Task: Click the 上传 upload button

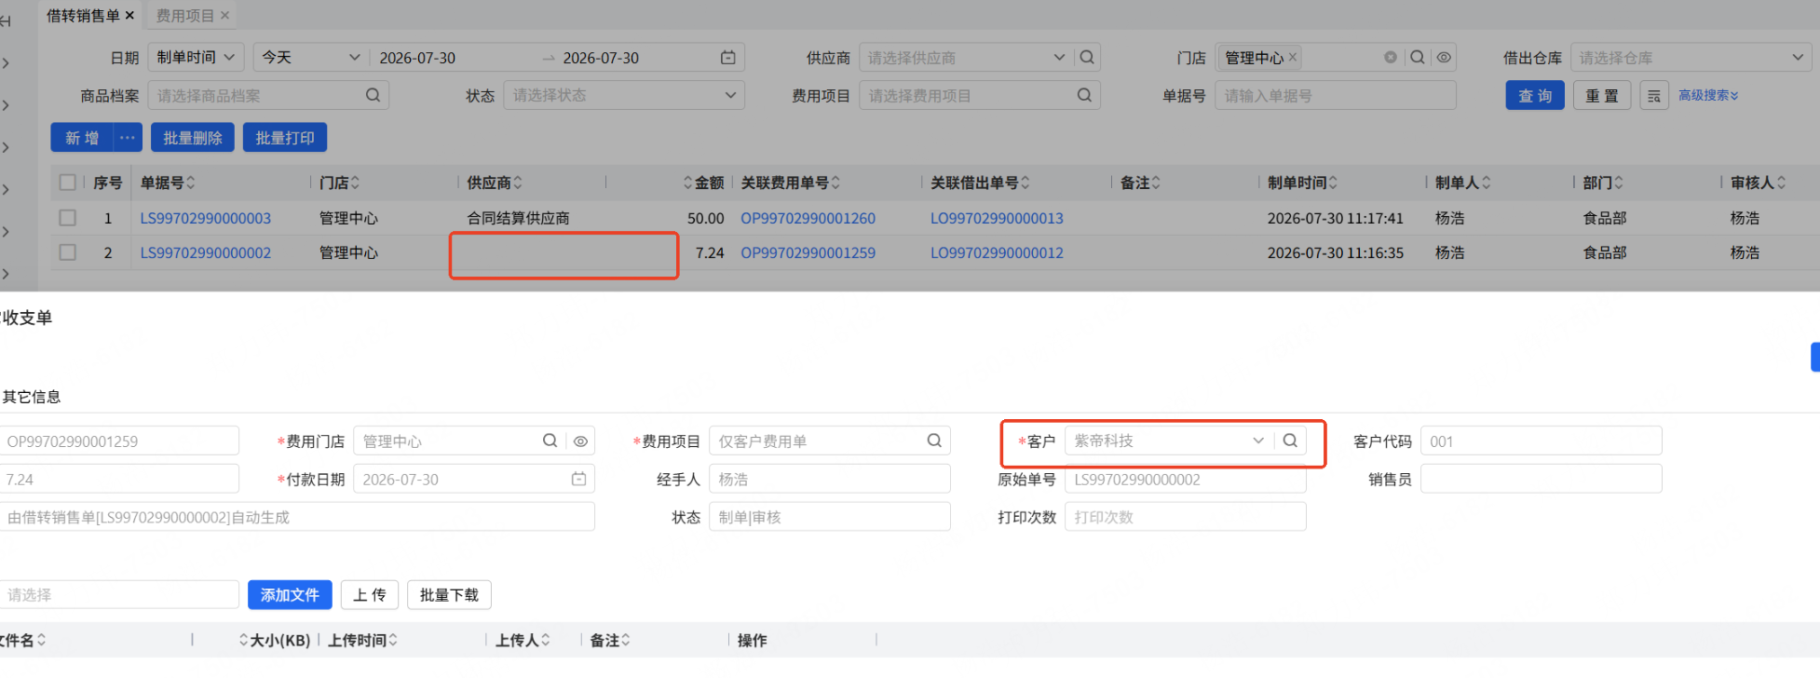Action: (370, 595)
